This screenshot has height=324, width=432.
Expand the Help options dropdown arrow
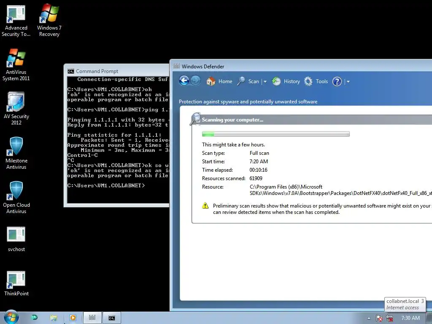click(x=348, y=81)
